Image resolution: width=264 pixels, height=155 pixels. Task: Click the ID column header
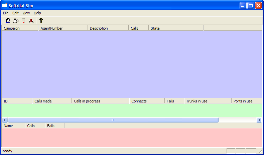pyautogui.click(x=17, y=101)
